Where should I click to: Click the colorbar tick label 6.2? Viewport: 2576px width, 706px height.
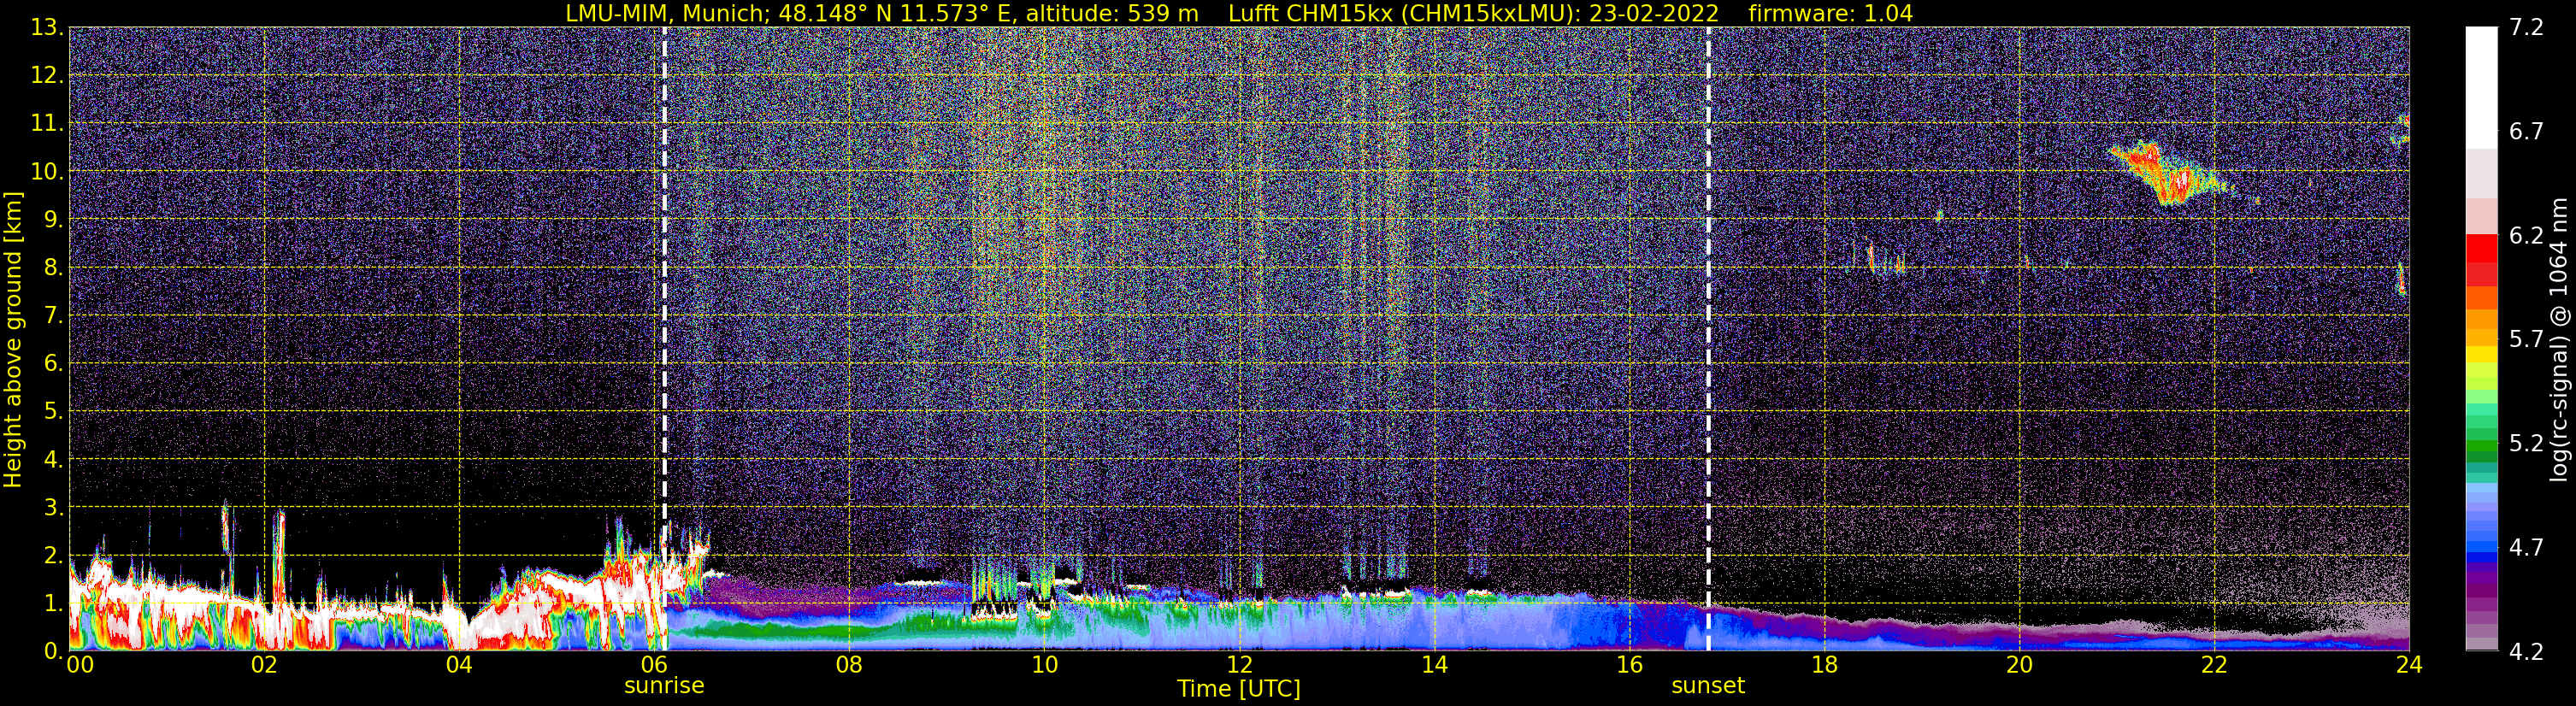click(2526, 235)
